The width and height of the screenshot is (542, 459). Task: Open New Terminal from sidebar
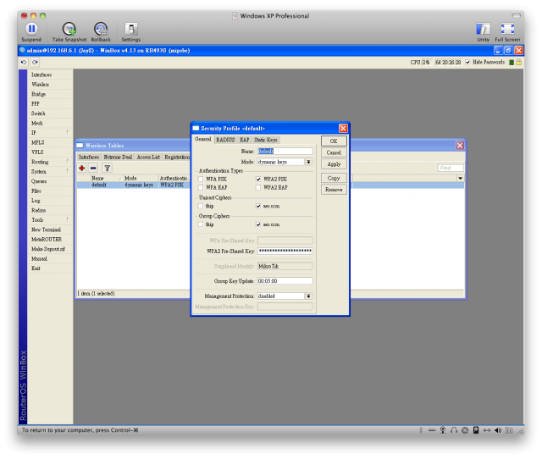tap(46, 229)
